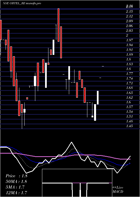Screen dimensions: 140x197
Task: Click the 1.89 price axis label
Action: [x=129, y=54]
